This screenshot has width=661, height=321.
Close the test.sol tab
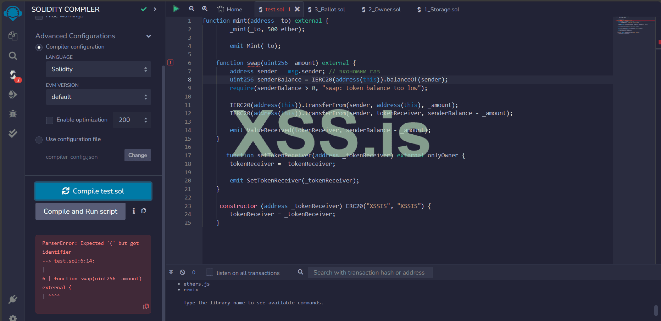point(297,9)
